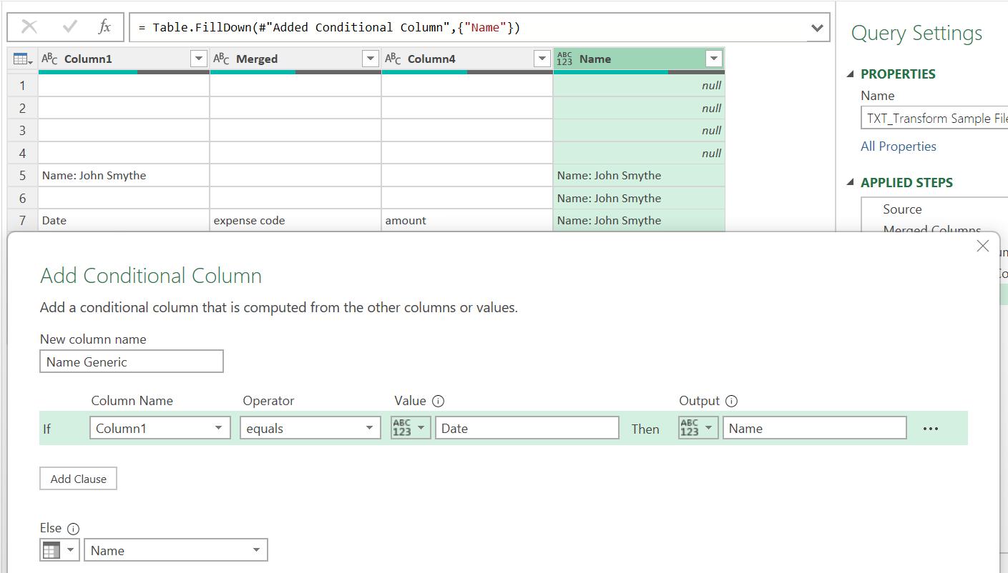Click Name column cell in row 6

[x=639, y=199]
